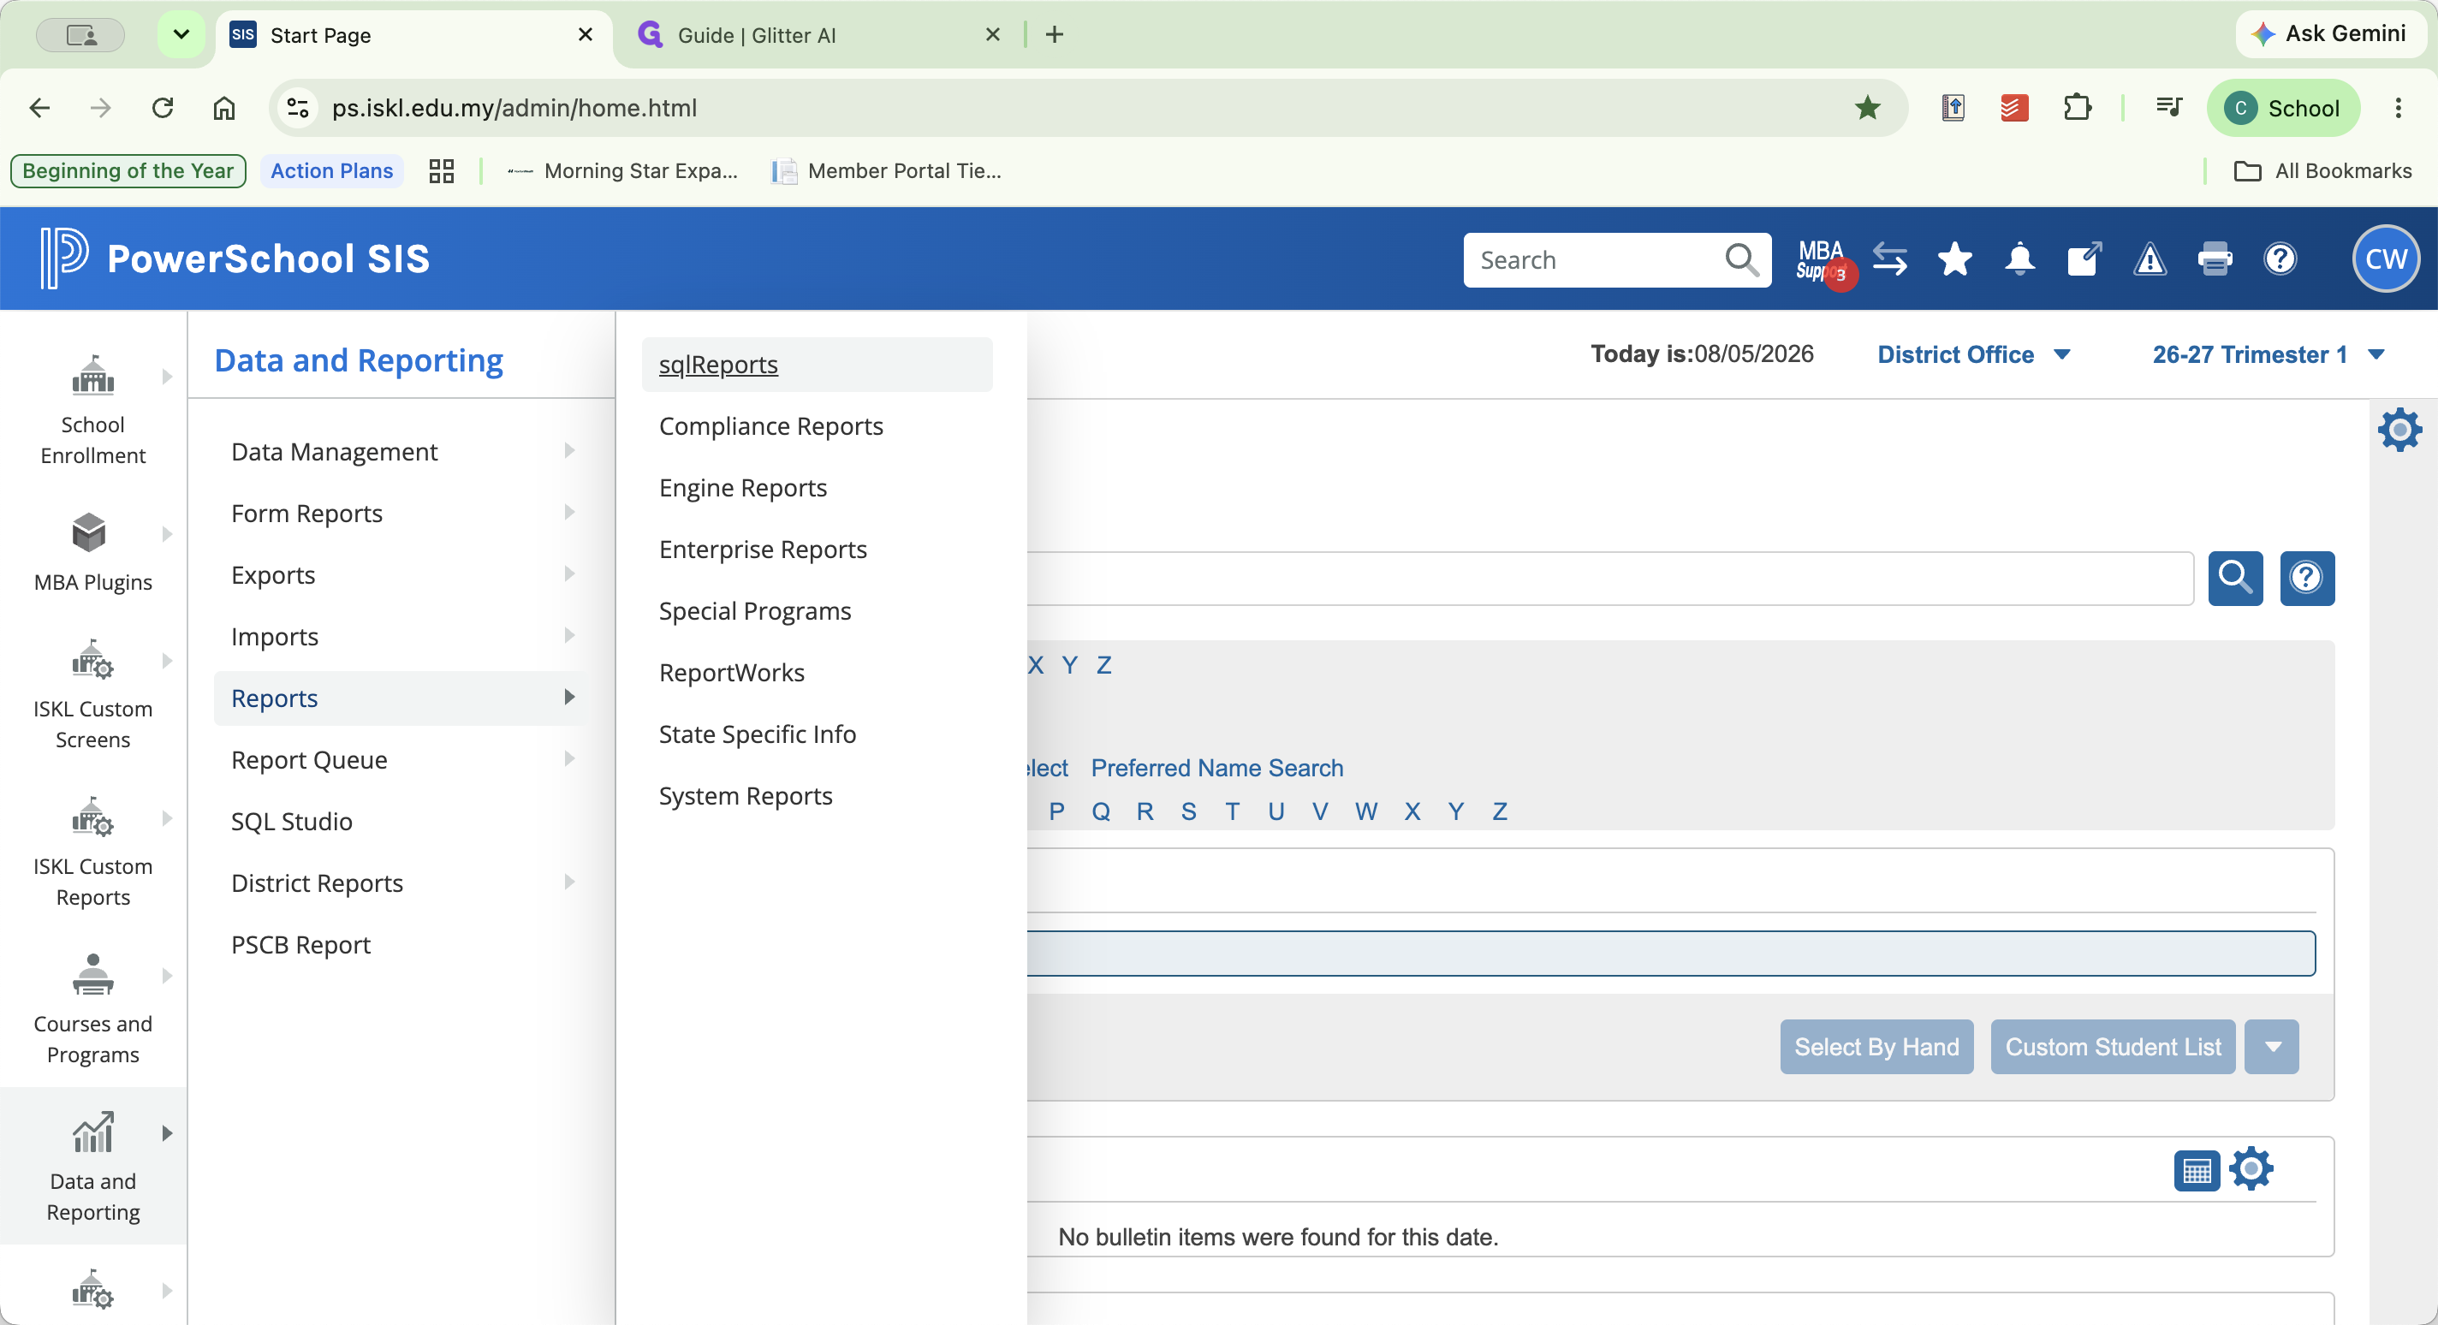Open SQL Studio menu item
2438x1325 pixels.
(x=292, y=821)
